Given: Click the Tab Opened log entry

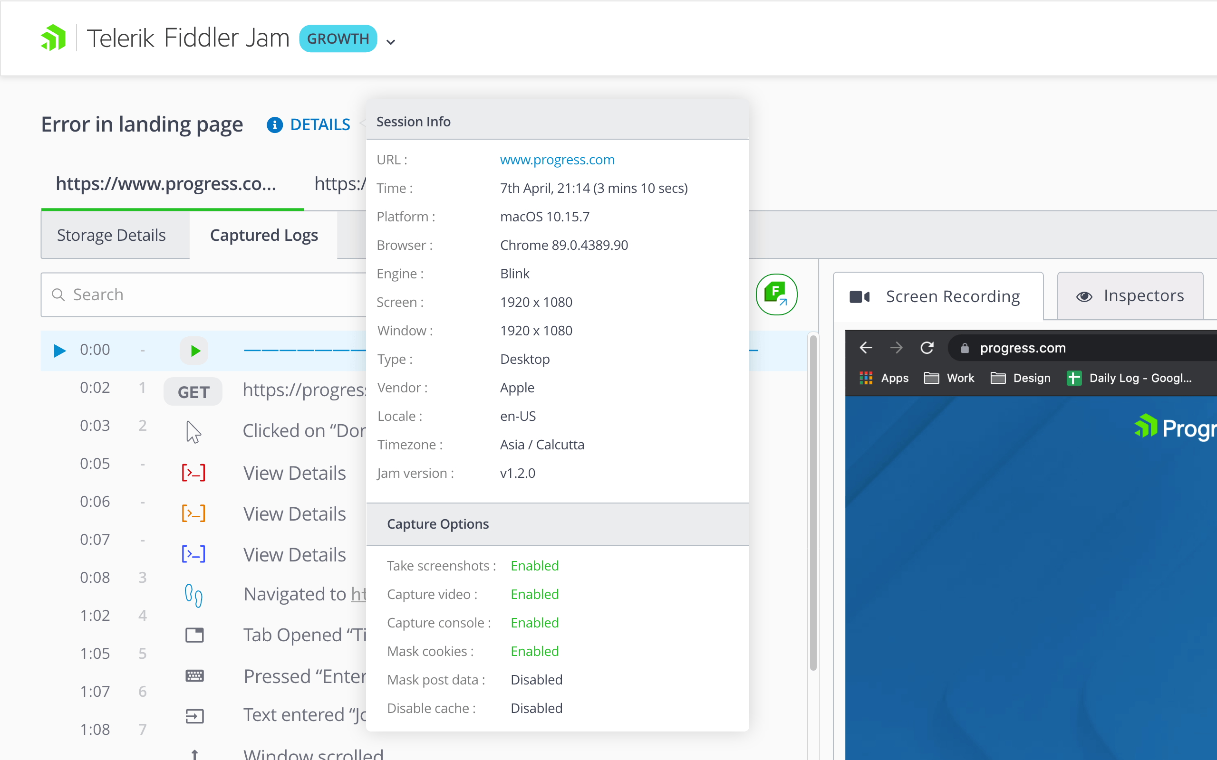Looking at the screenshot, I should (x=305, y=635).
